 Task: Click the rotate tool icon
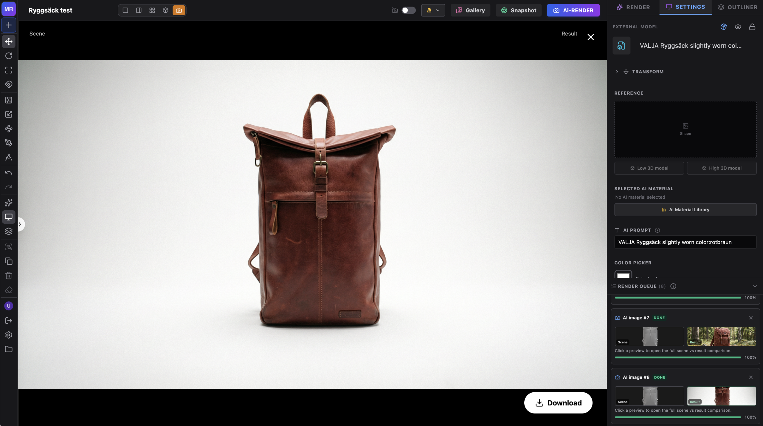click(9, 56)
